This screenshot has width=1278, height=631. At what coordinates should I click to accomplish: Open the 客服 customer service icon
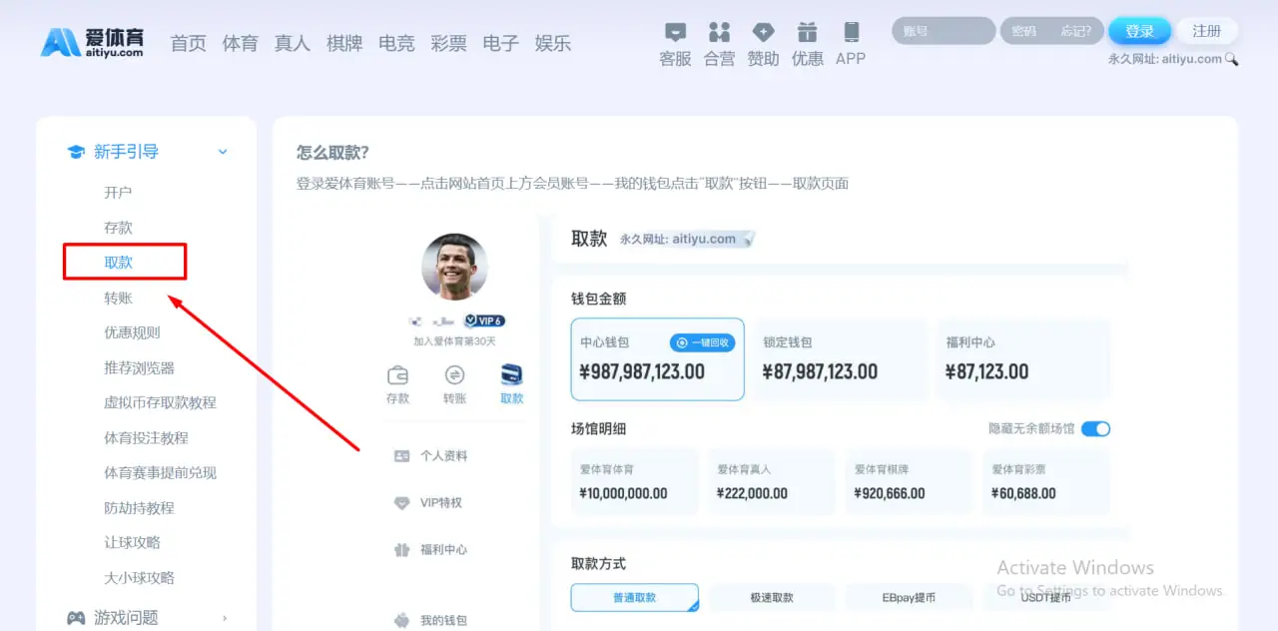[676, 32]
